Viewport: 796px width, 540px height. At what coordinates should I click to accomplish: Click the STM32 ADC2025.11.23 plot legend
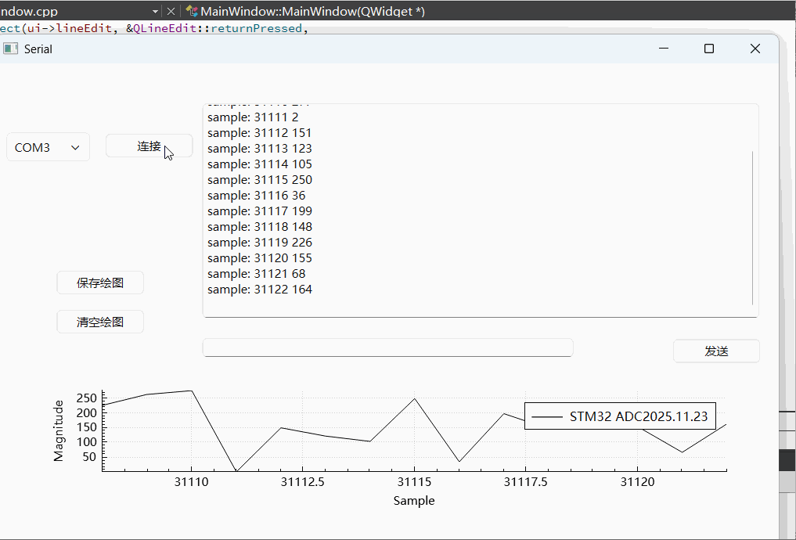[620, 416]
